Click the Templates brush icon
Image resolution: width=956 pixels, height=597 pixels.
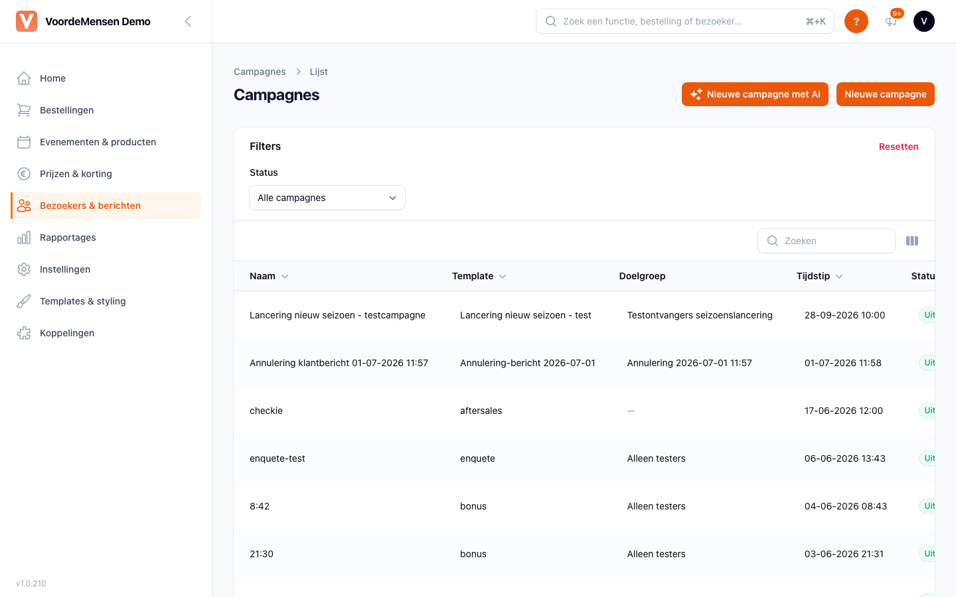(x=24, y=301)
